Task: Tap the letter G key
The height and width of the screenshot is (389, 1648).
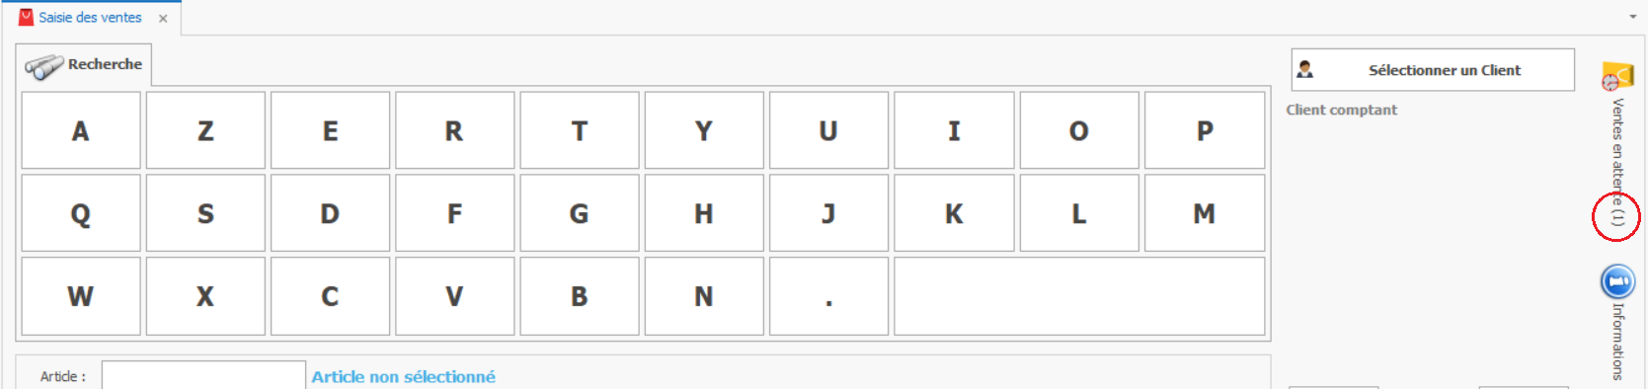Action: click(580, 213)
